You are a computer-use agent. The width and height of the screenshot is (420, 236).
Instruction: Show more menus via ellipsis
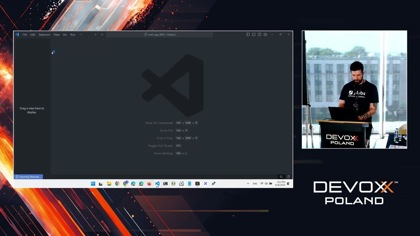point(81,34)
